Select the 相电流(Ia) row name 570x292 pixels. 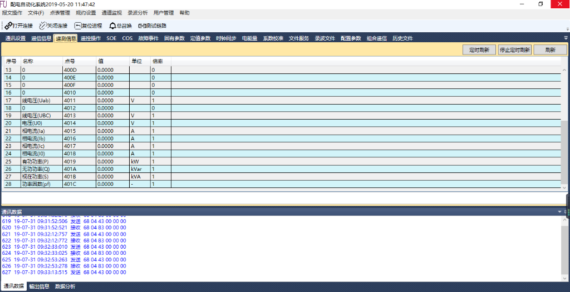[41, 131]
